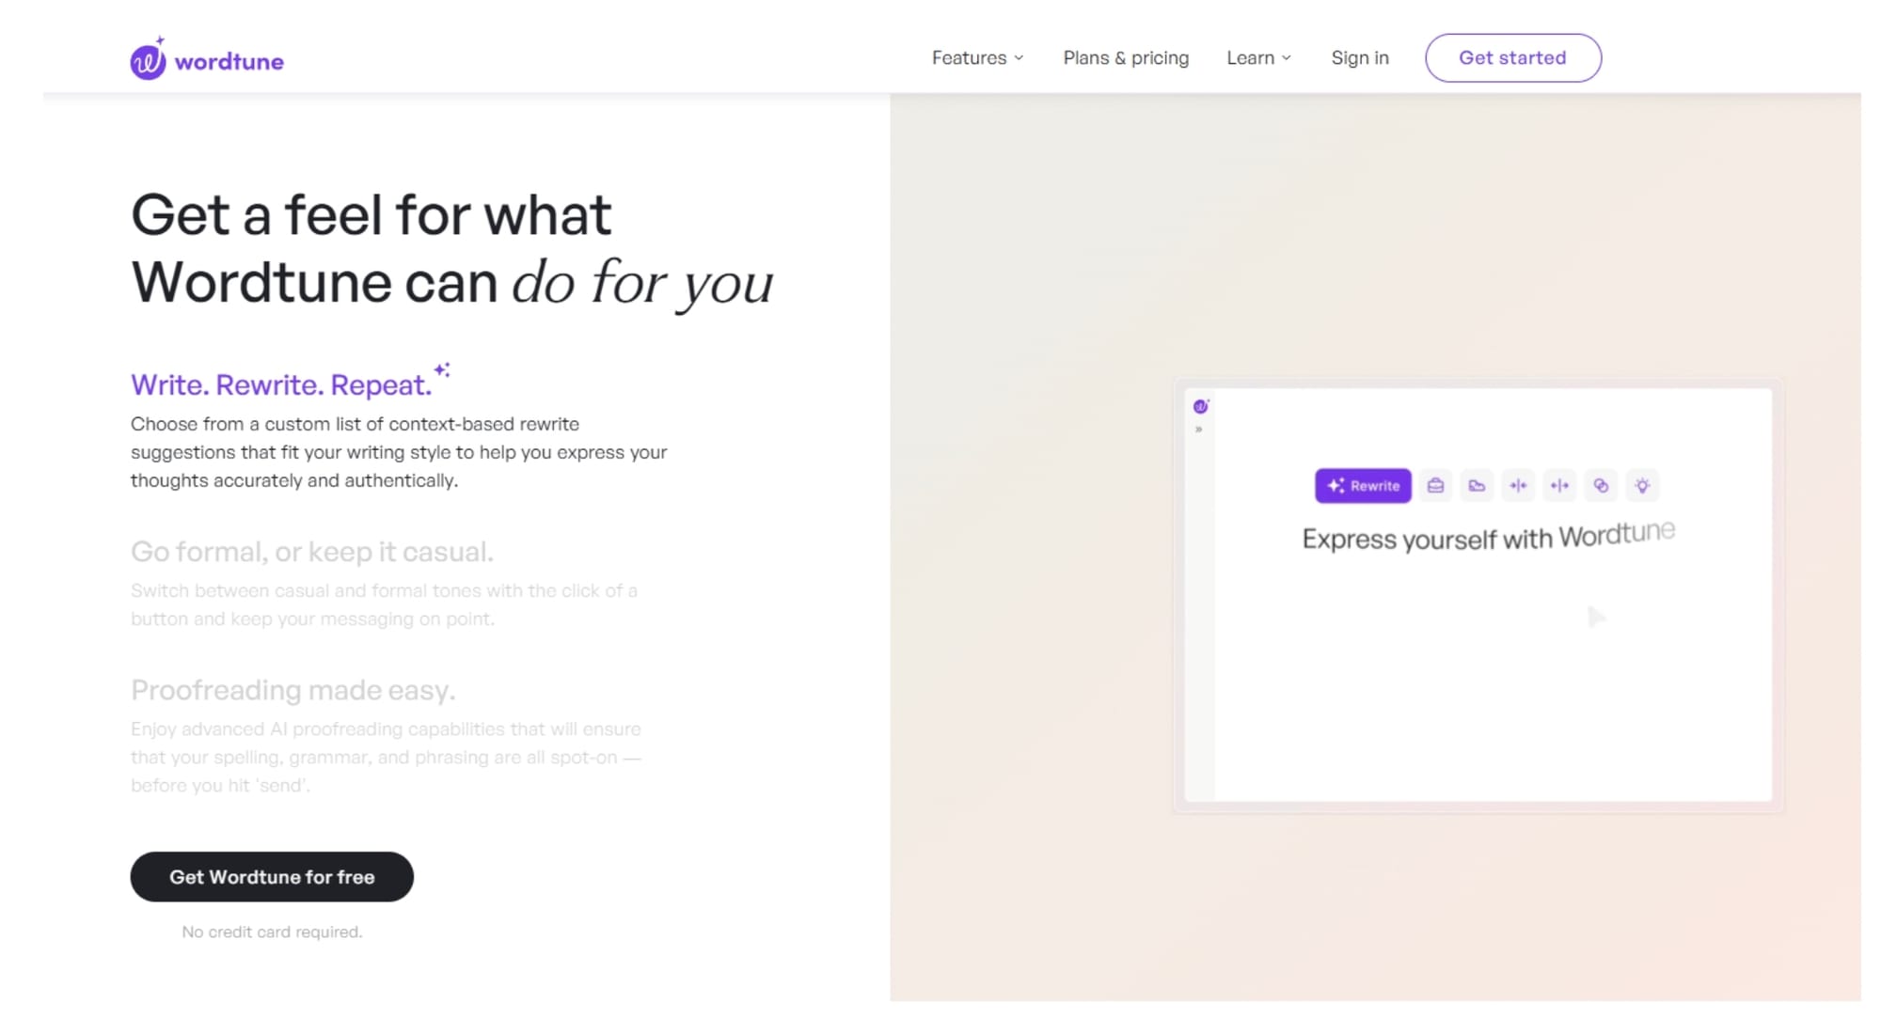Click the purple Rewrite button in demo
The height and width of the screenshot is (1018, 1881).
pos(1363,486)
